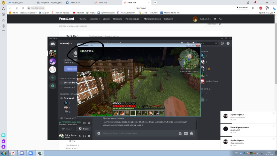Open the Иван Карнаушенко notification
This screenshot has width=277, height=156.
click(248, 130)
